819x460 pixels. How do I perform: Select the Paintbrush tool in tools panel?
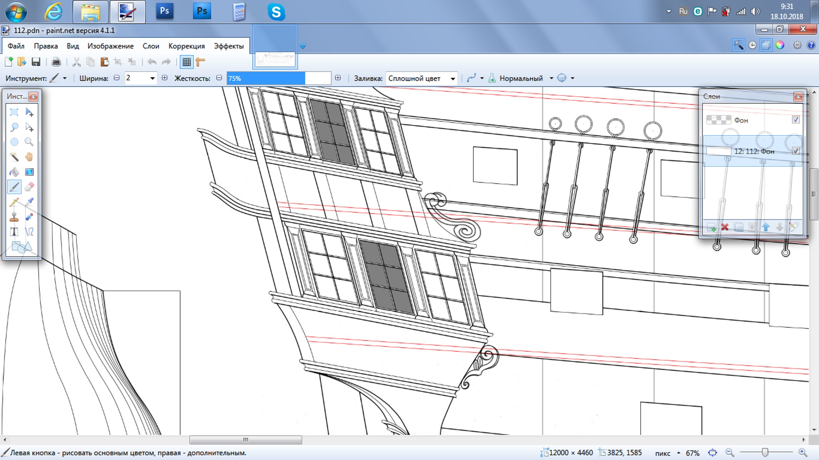coord(14,187)
